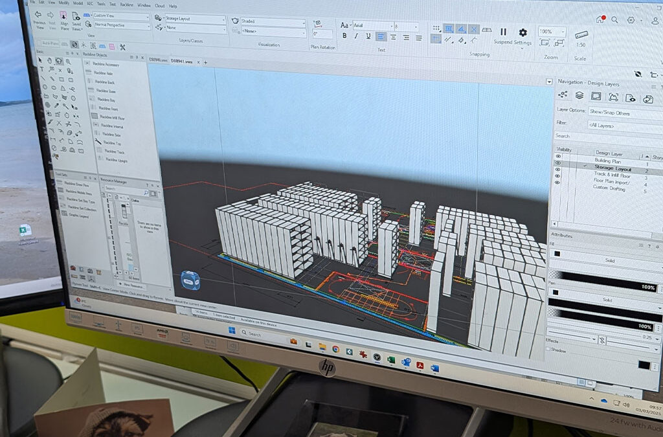The image size is (663, 437).
Task: Click the Settings gear button
Action: (523, 32)
